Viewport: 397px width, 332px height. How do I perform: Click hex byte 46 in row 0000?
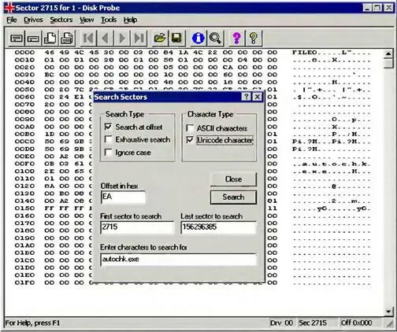coord(50,53)
